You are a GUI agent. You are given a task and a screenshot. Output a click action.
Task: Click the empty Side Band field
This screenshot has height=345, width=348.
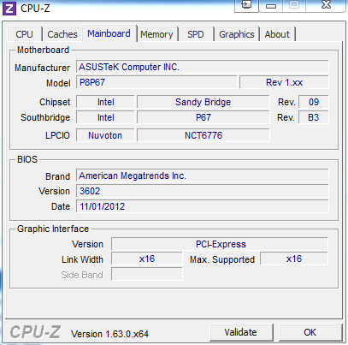click(147, 274)
